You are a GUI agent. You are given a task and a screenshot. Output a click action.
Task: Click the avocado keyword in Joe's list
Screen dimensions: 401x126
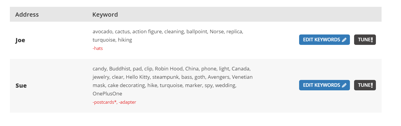tap(102, 31)
